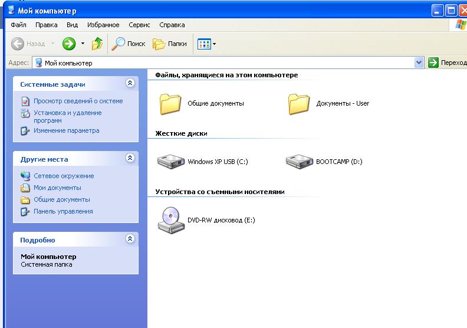The height and width of the screenshot is (328, 467).
Task: Click Просмотр сведений о системе link
Action: coord(78,101)
